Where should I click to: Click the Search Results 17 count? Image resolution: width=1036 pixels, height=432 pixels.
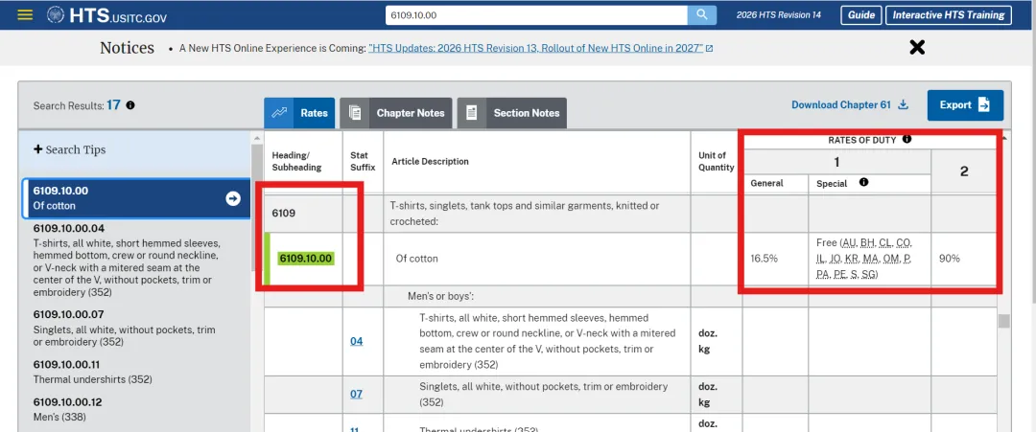click(x=113, y=104)
